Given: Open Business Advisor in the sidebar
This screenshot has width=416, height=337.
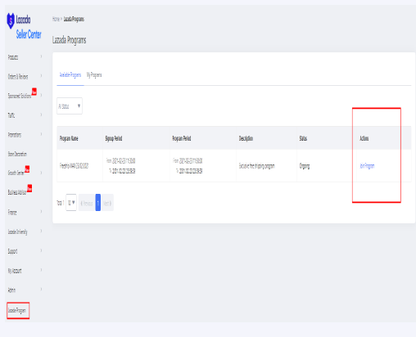Looking at the screenshot, I should [x=17, y=192].
